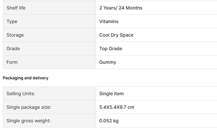
Task: Select the Single item value
Action: pos(111,94)
